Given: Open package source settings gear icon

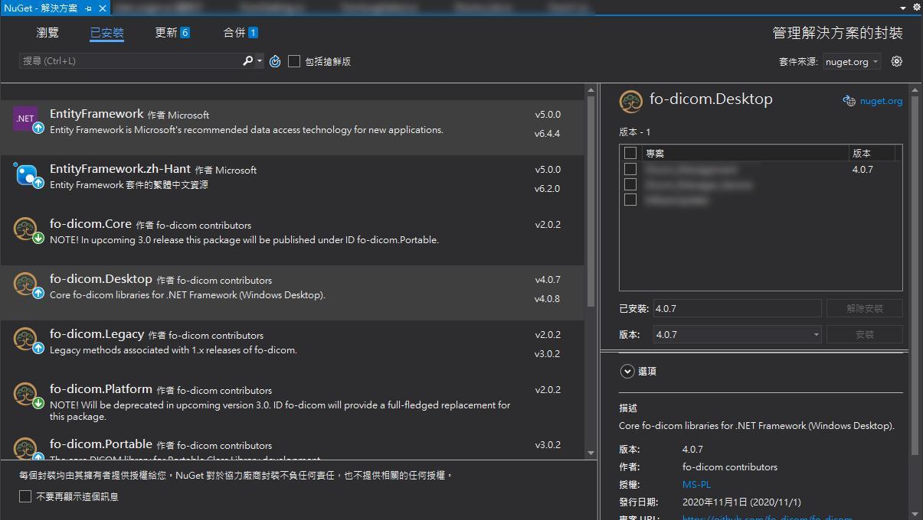Looking at the screenshot, I should 897,61.
